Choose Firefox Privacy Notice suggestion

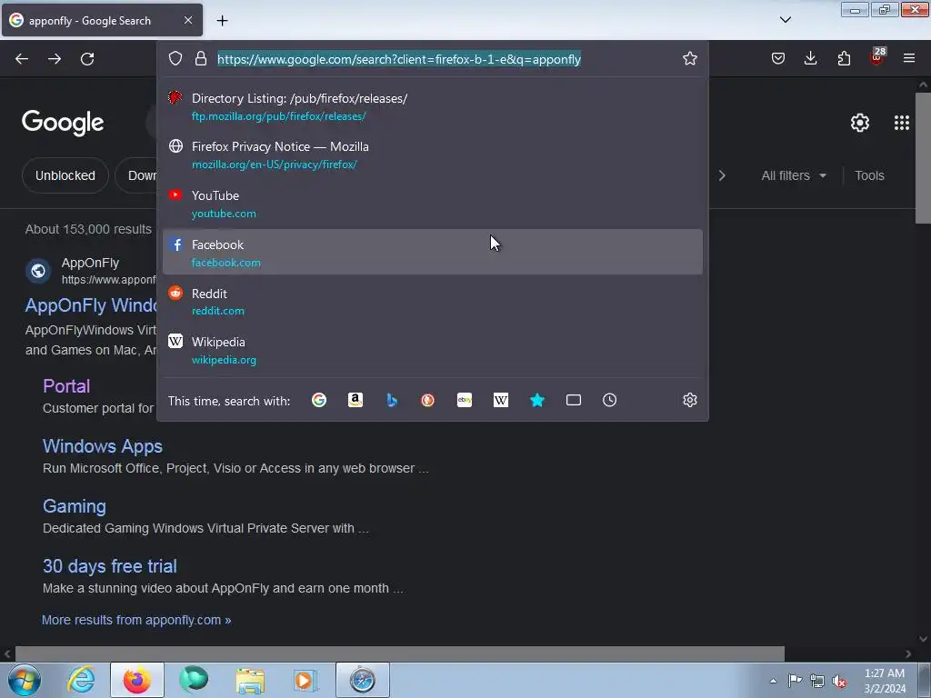coord(432,155)
